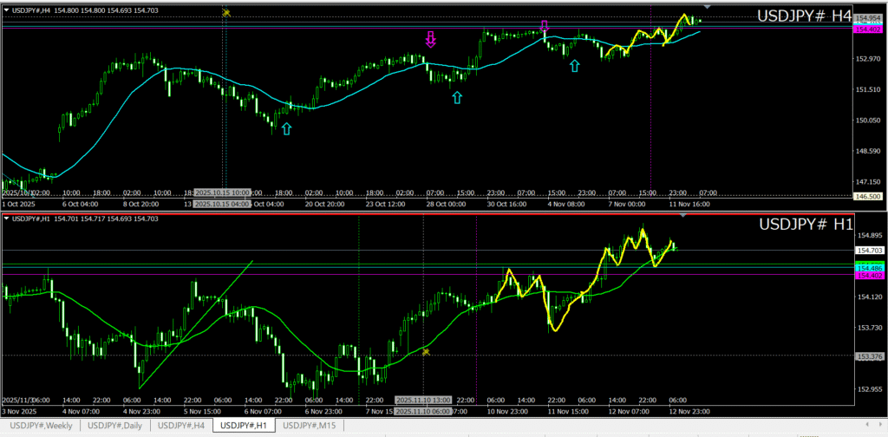
Task: Click the green diagonal trend line on H1
Action: coord(195,324)
